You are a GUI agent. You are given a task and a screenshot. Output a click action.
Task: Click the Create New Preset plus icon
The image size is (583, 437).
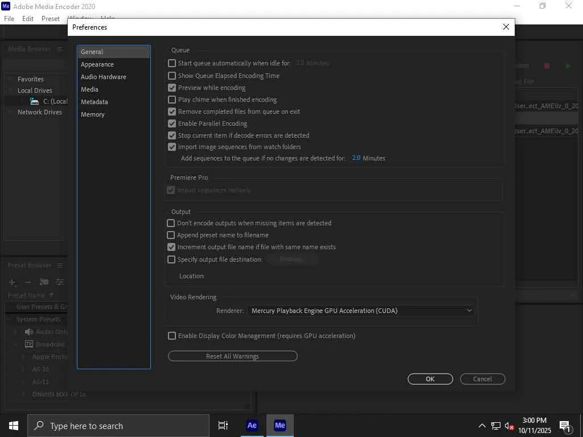[x=13, y=282]
